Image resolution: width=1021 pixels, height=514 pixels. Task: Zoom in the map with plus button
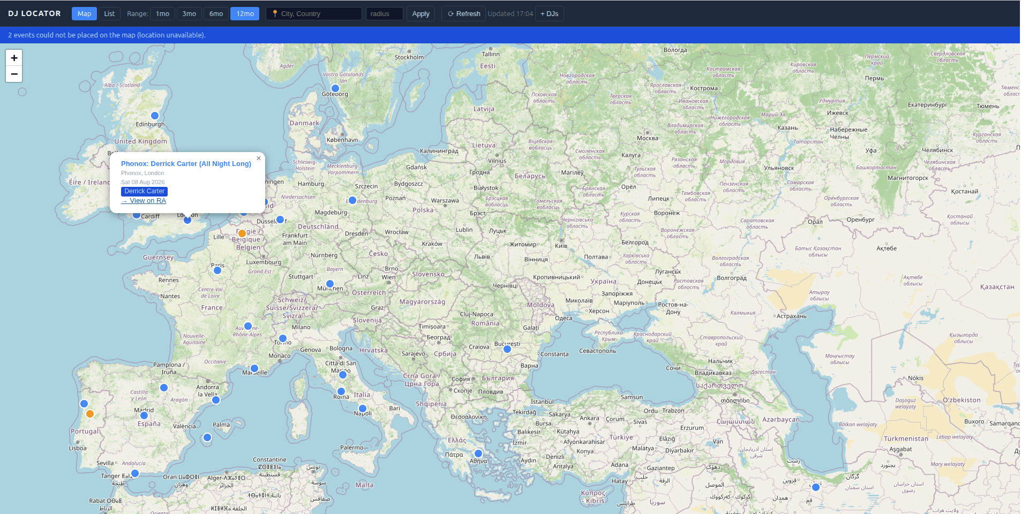[14, 58]
